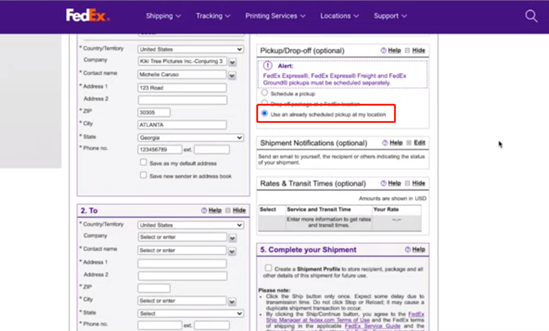Open sender State Georgia dropdown

click(x=190, y=138)
